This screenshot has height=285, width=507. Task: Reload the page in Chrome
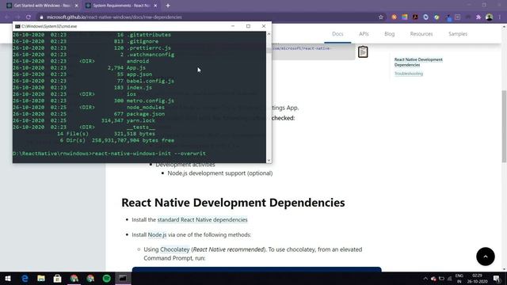(x=29, y=17)
